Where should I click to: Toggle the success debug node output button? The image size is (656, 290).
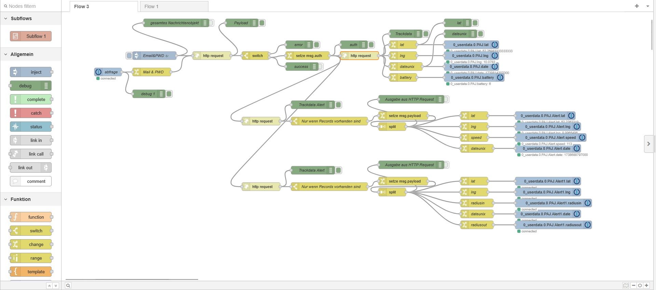point(321,67)
